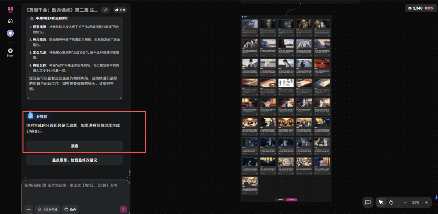
Task: Play the hand holding green object clip
Action: pos(268,63)
